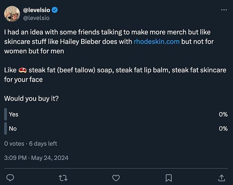233x185 pixels.
Task: Reply to the levelsio post
Action: pos(10,178)
